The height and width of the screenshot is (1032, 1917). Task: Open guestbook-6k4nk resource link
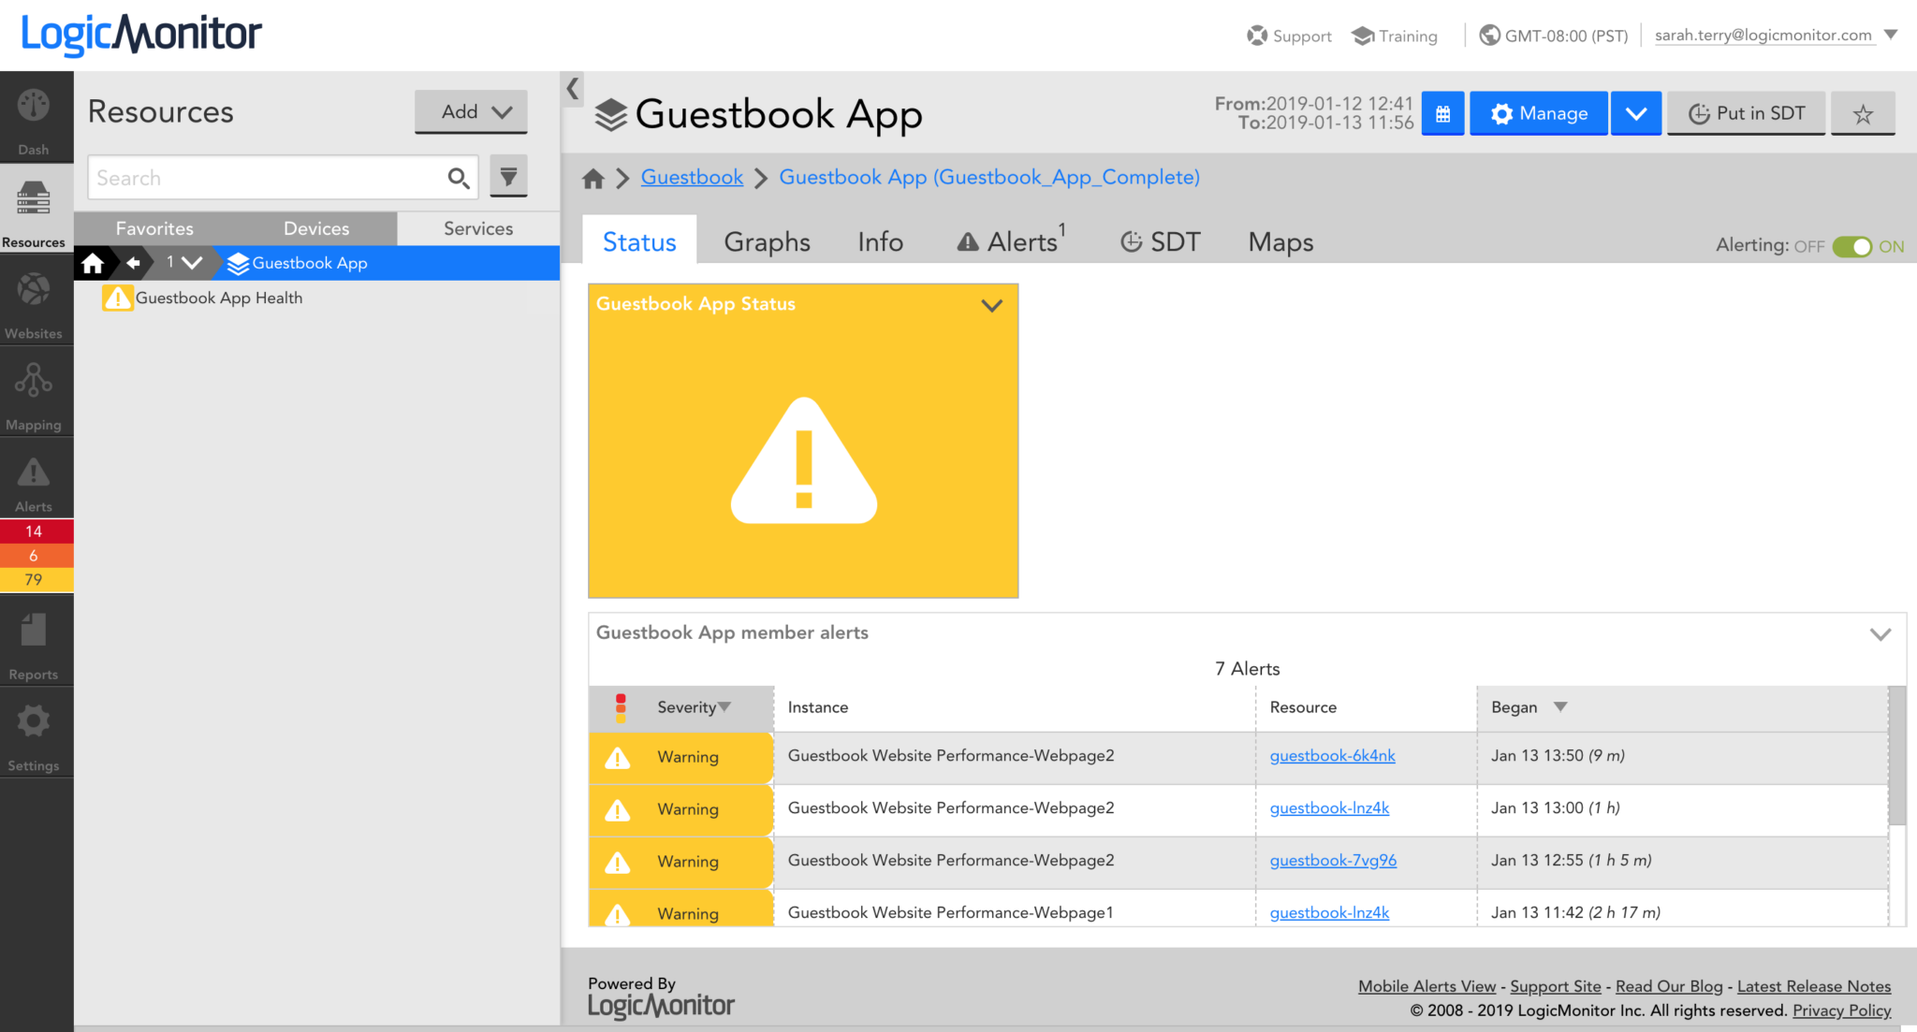point(1331,756)
